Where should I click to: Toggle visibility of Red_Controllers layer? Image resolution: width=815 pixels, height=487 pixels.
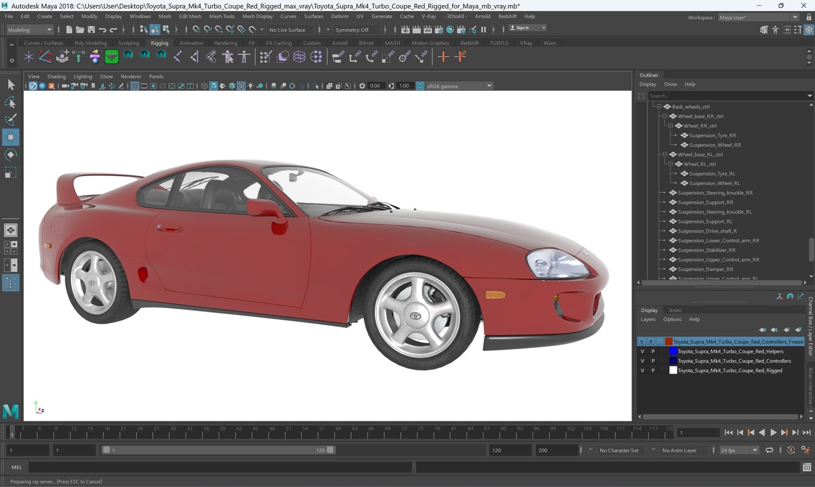coord(642,361)
